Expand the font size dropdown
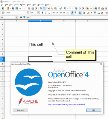 coord(38,13)
